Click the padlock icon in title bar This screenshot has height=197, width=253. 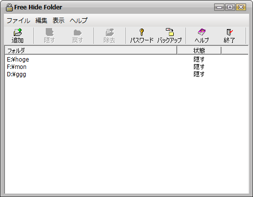[9, 7]
